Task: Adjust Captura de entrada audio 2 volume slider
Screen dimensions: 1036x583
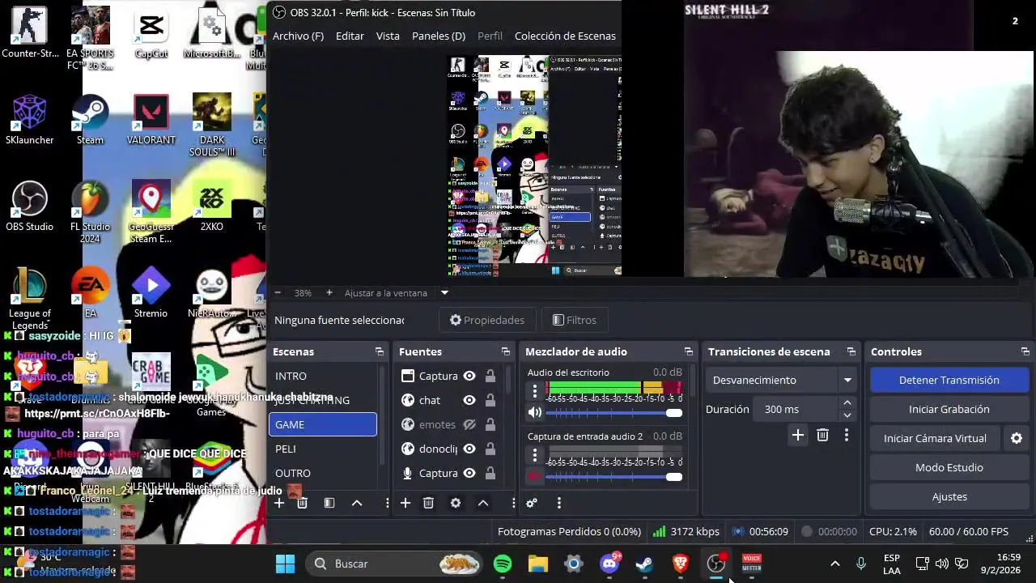Action: 614,477
